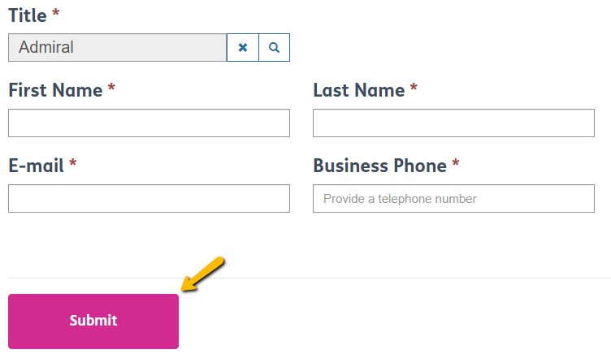The width and height of the screenshot is (611, 358).
Task: Click the Title field label
Action: [28, 15]
